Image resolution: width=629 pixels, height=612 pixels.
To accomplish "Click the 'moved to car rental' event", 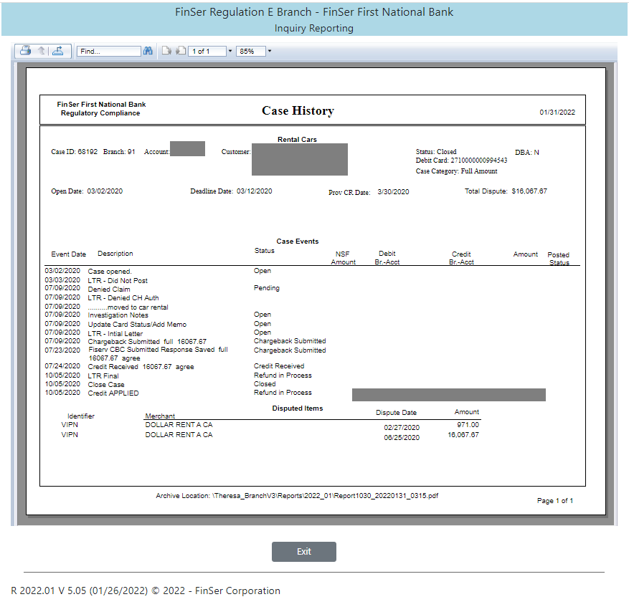I will coord(128,307).
